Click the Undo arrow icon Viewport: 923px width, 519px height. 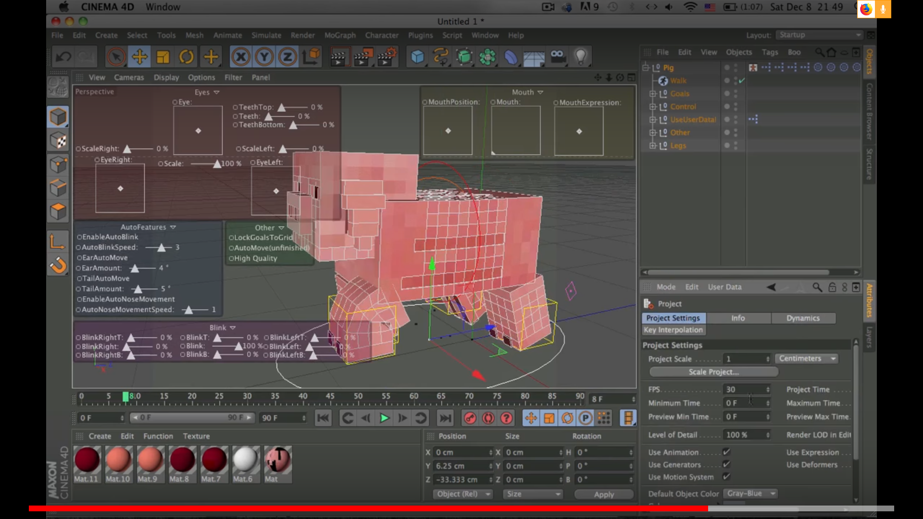click(x=63, y=57)
